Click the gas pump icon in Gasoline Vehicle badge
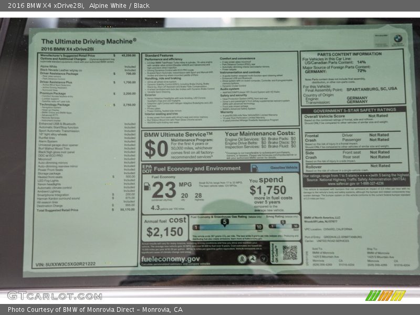The width and height of the screenshot is (420, 315). [x=255, y=167]
